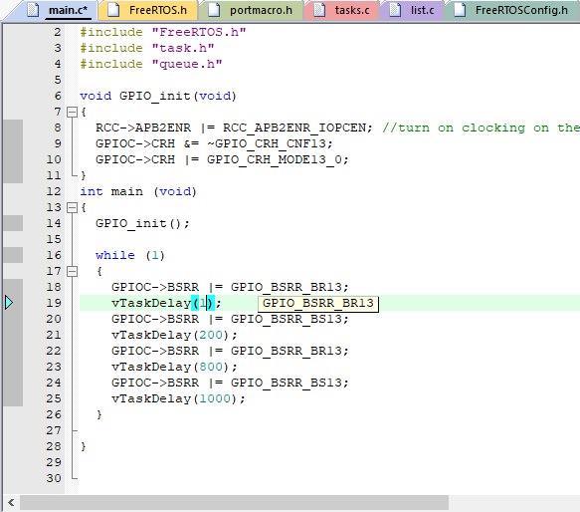The width and height of the screenshot is (580, 512).
Task: Open the FreeRTOSConfig.h tab
Action: coord(512,10)
